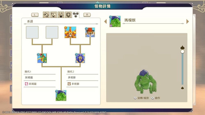Go to next monster with right arrow
This screenshot has height=115, width=205.
click(x=187, y=22)
